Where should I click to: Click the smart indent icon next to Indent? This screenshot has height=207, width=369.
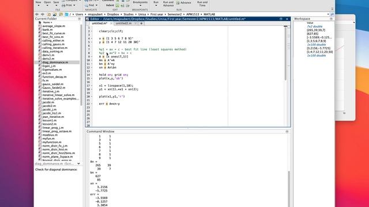click(118, 5)
